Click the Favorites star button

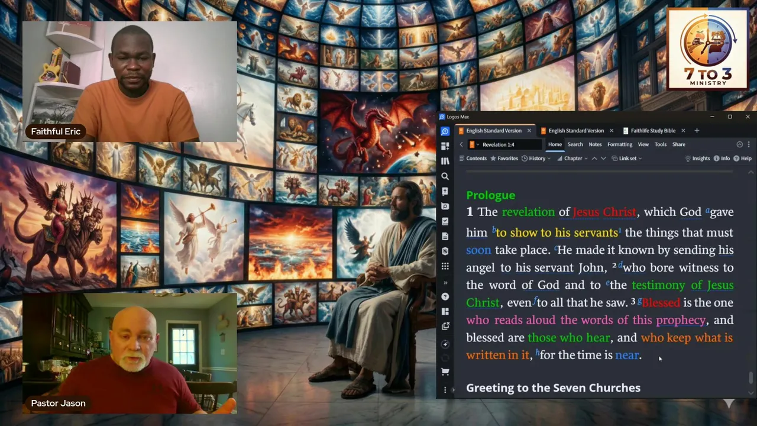[x=503, y=159]
